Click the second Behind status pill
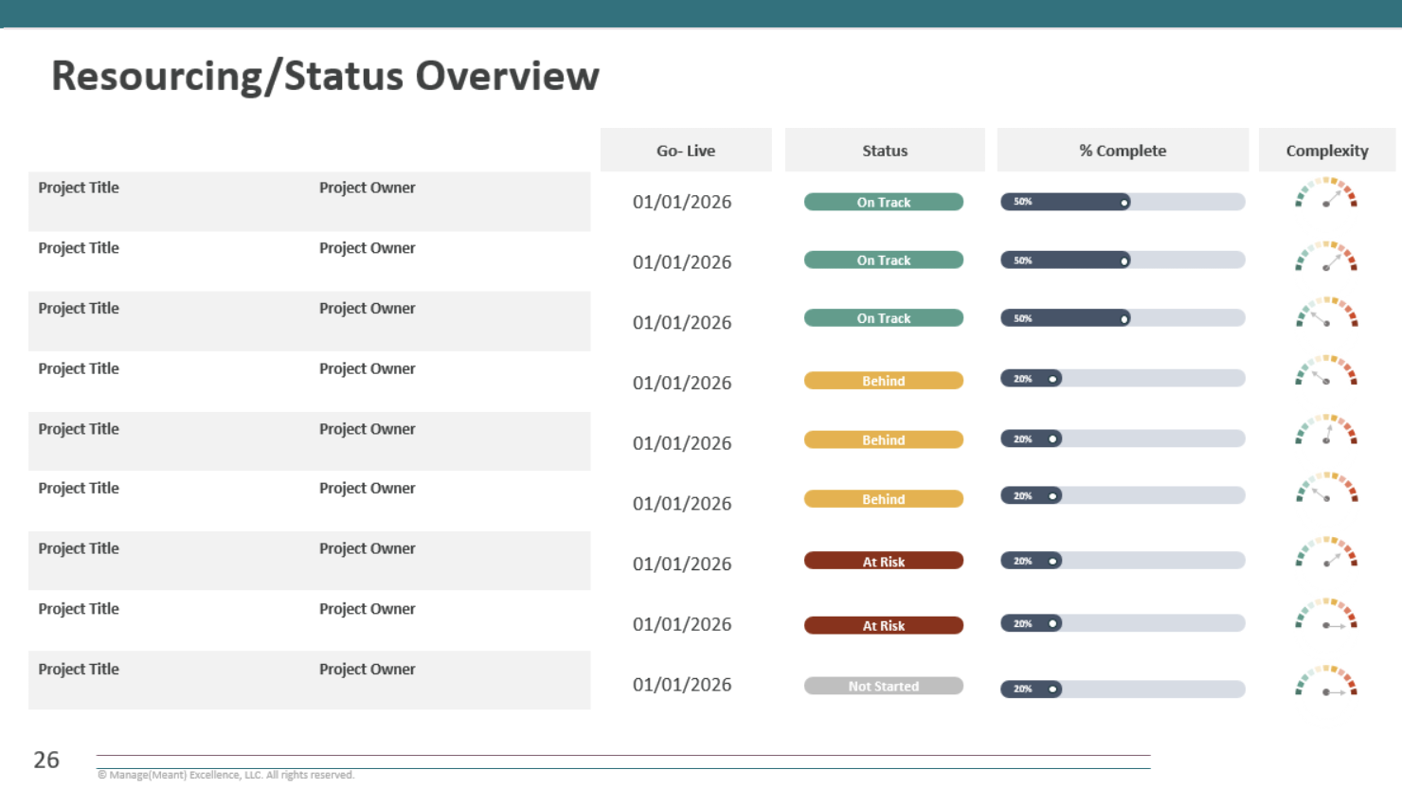Screen dimensions: 1402x788 click(x=884, y=439)
